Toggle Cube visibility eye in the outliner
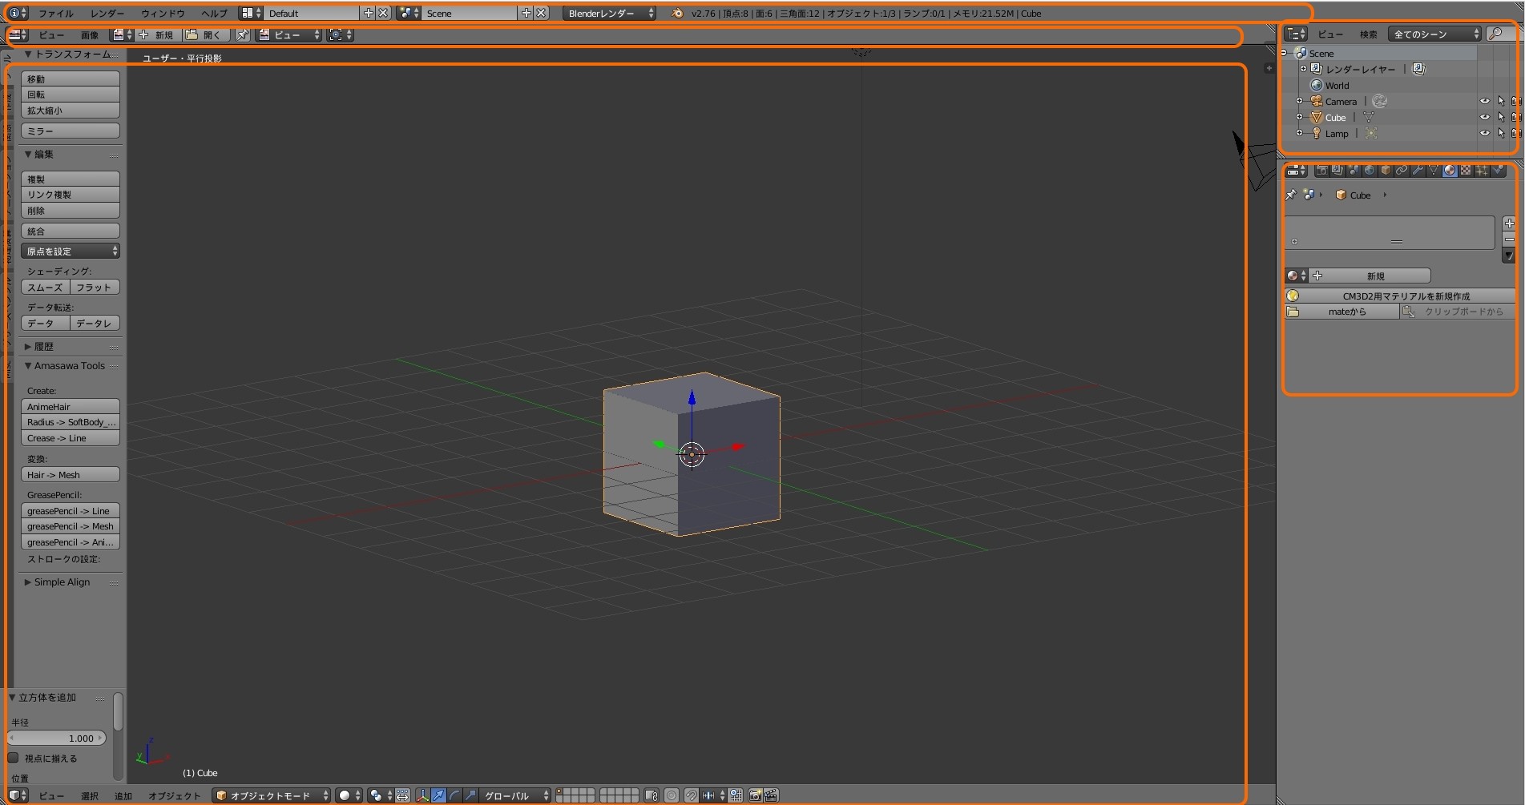The width and height of the screenshot is (1525, 805). tap(1484, 117)
